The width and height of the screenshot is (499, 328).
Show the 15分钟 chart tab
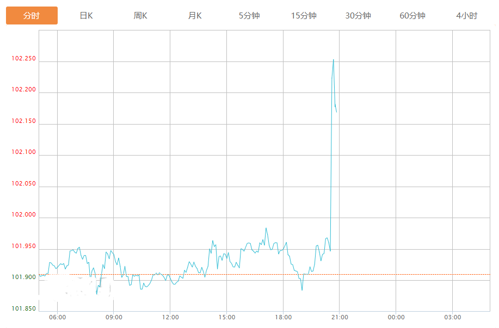coord(304,16)
